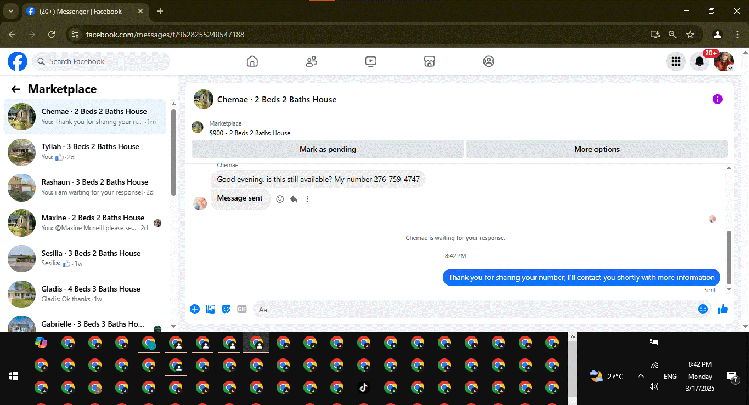Viewport: 749px width, 405px height.
Task: Click the "Good evening, is this still available?" message
Action: coord(318,179)
